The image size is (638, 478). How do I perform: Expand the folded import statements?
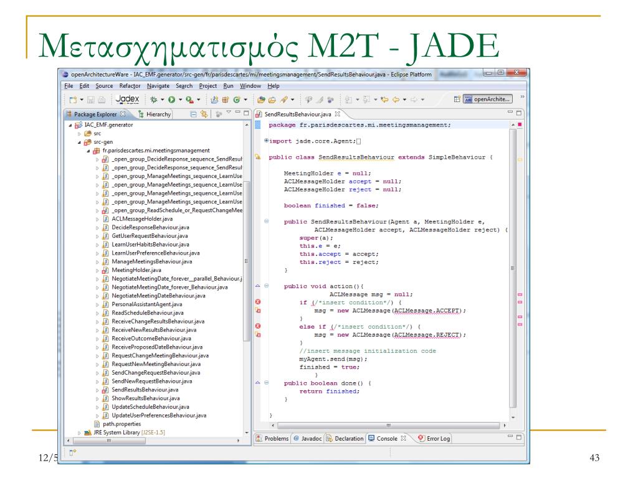click(267, 141)
